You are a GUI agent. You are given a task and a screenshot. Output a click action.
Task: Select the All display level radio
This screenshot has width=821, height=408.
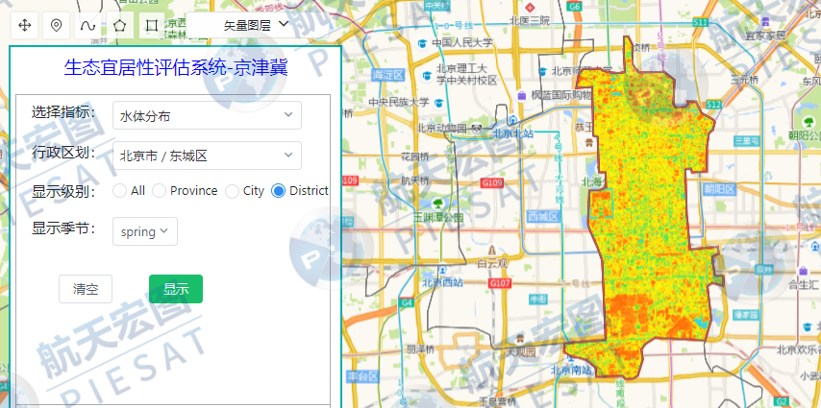119,191
